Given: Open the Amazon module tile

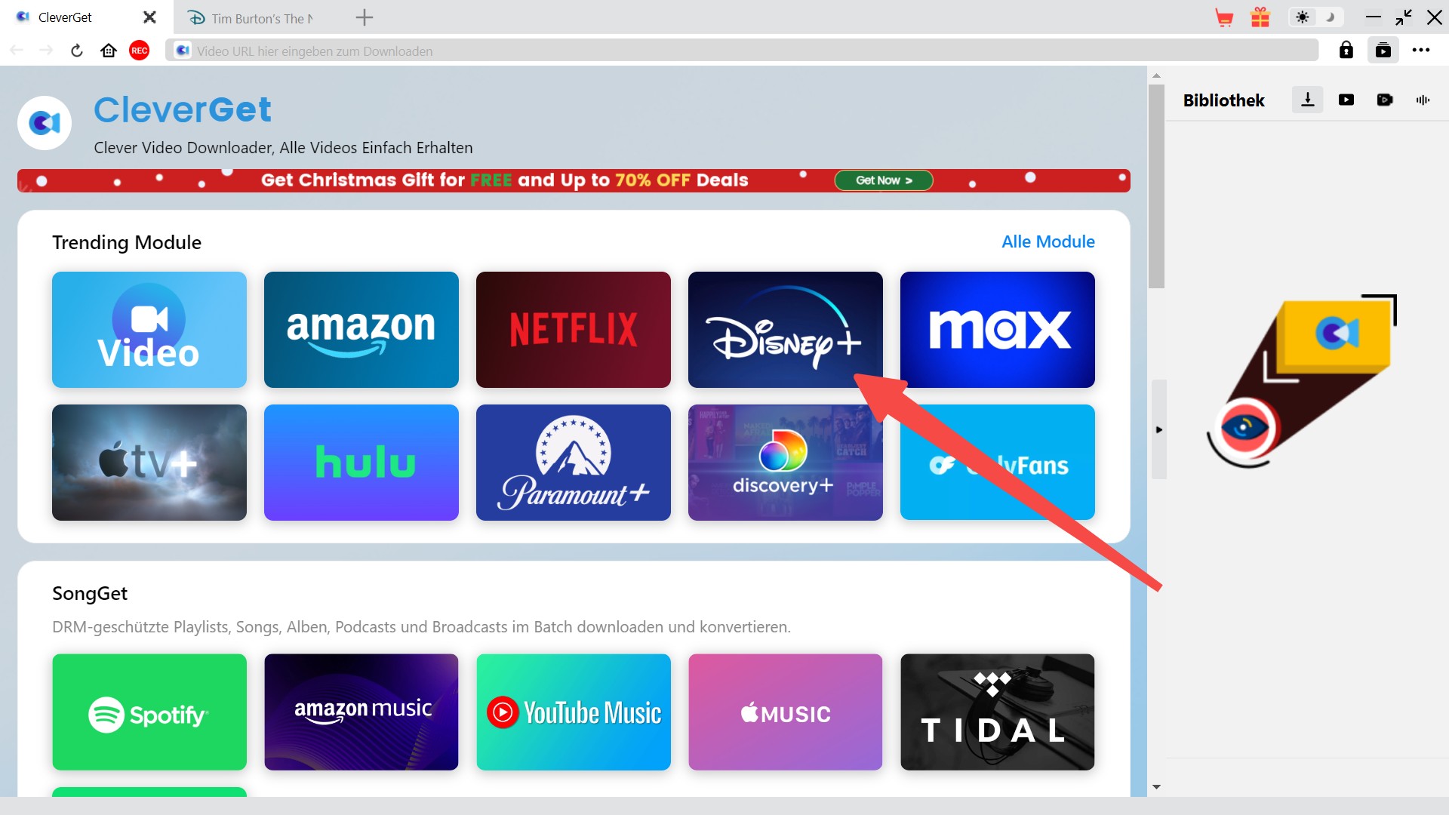Looking at the screenshot, I should click(x=361, y=330).
